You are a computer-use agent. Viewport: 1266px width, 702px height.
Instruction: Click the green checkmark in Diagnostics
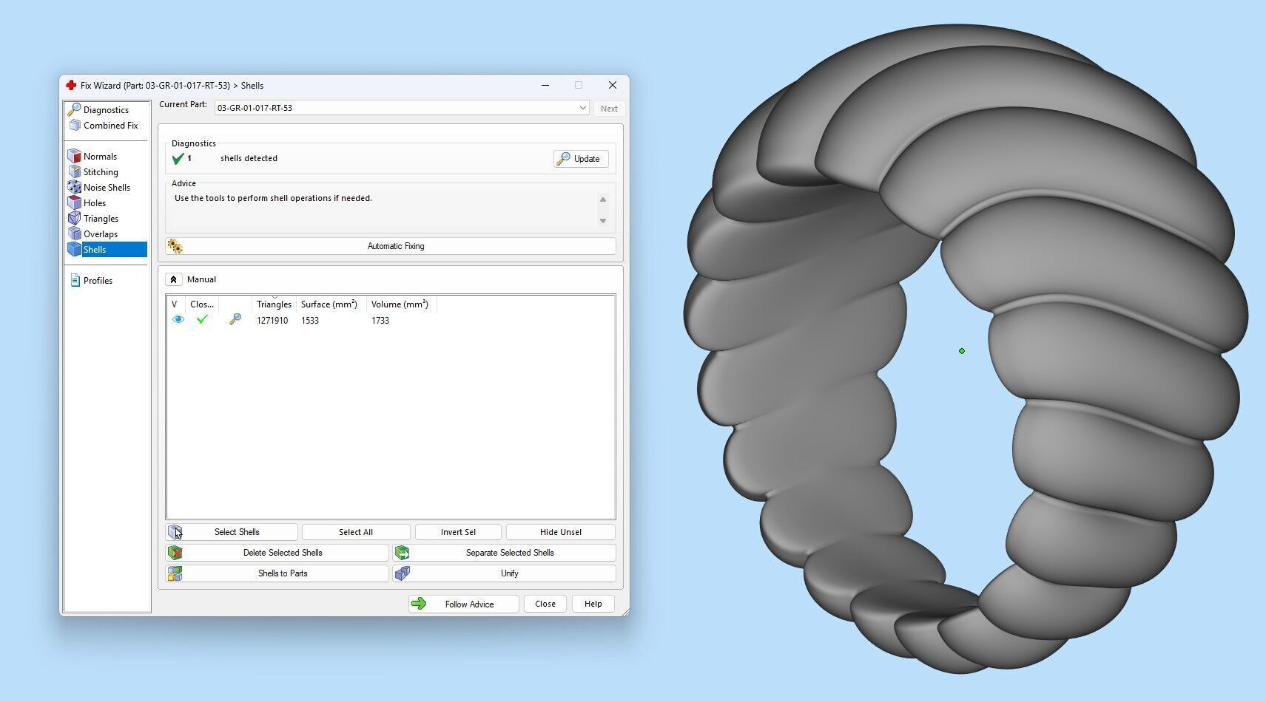178,159
